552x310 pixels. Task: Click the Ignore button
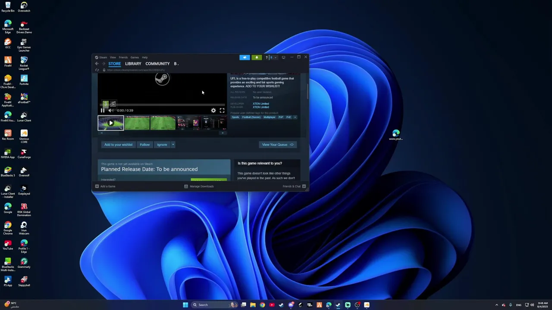(162, 145)
